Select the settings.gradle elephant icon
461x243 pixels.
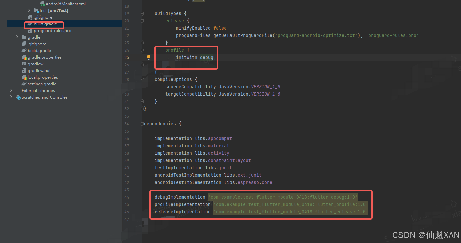[24, 84]
